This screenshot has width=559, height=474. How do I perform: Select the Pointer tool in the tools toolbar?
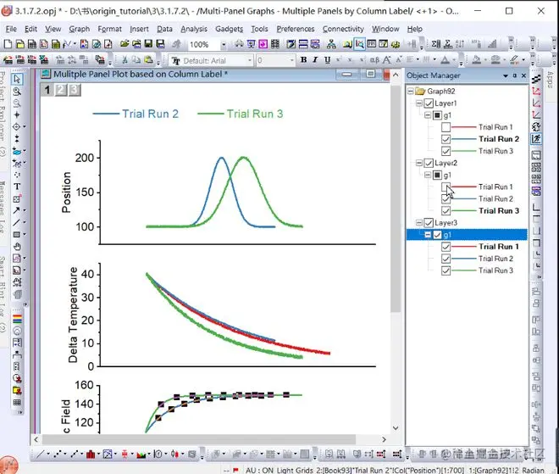(17, 79)
